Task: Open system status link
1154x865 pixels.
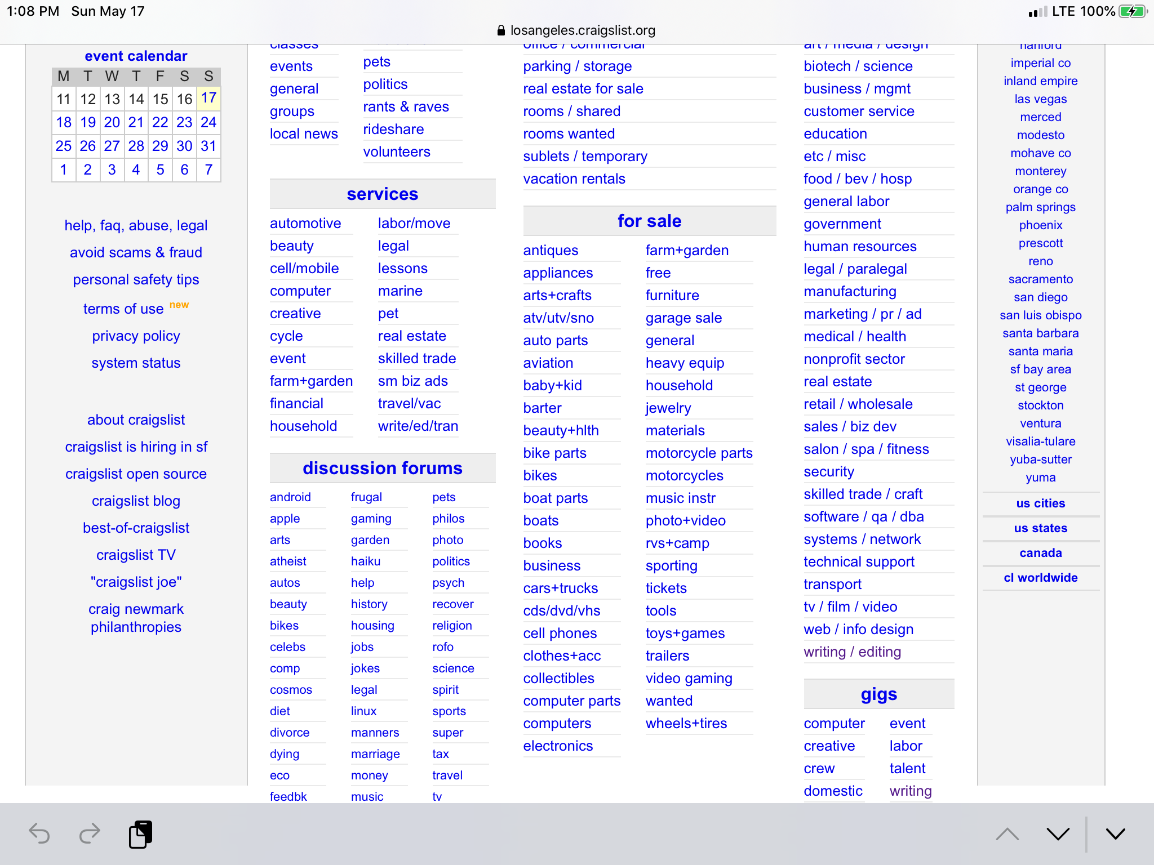Action: [x=136, y=363]
